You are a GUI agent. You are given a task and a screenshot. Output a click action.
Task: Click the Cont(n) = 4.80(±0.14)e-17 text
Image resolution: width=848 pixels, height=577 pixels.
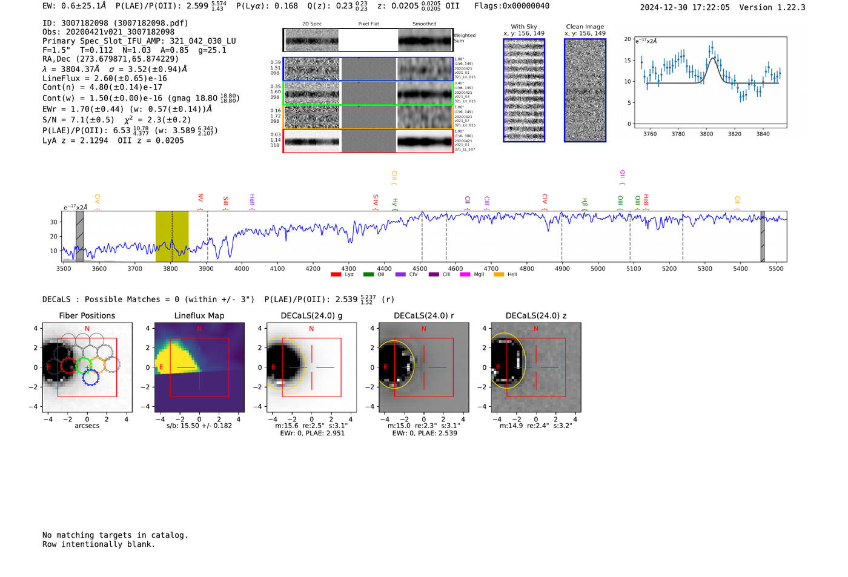coord(102,87)
